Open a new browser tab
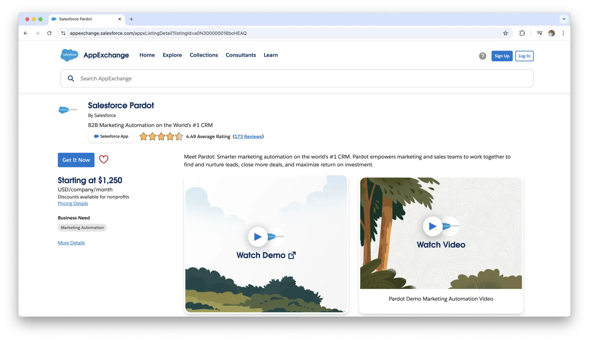This screenshot has height=341, width=589. click(131, 19)
